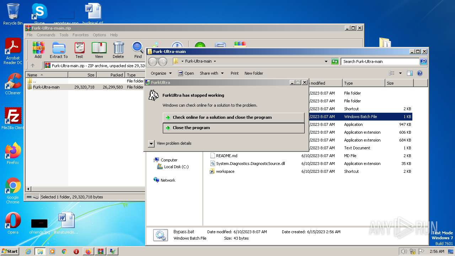Screen dimensions: 455x256
Task: Click the Start button
Action: pos(10,251)
